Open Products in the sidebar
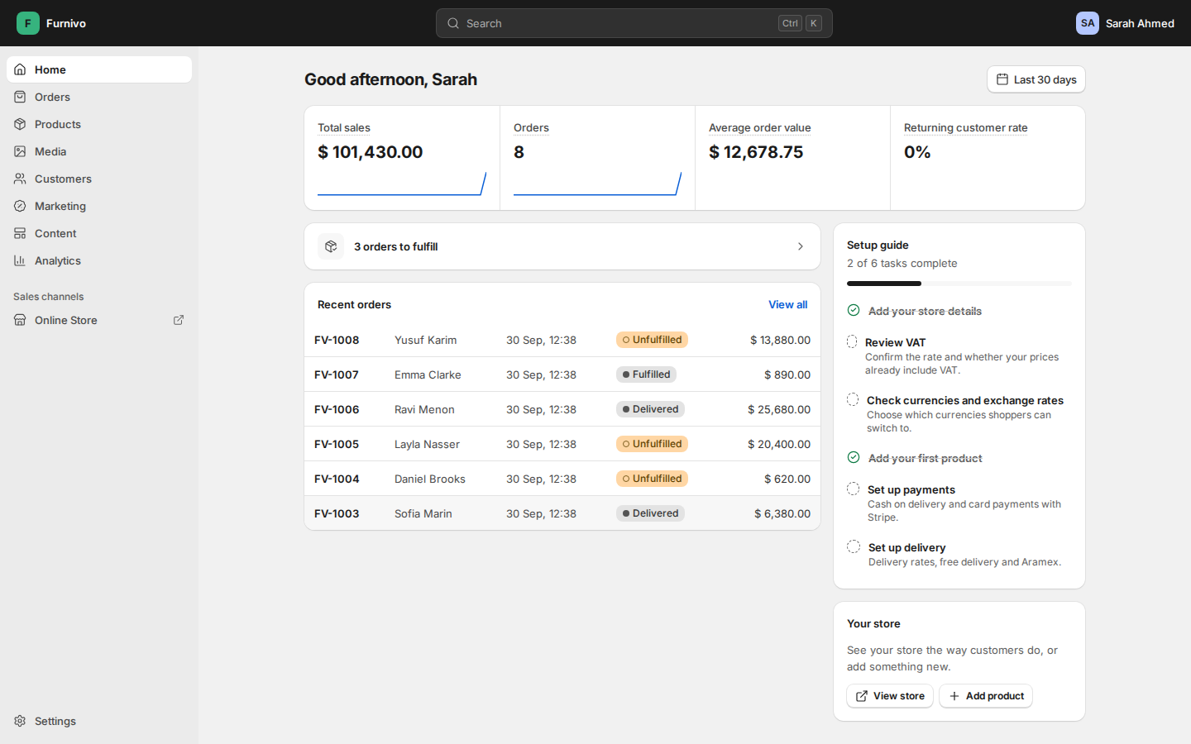This screenshot has height=744, width=1191. click(x=99, y=124)
